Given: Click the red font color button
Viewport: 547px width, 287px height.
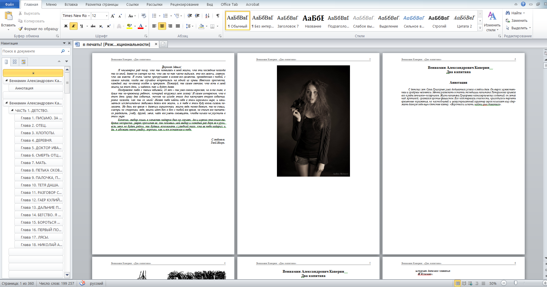Looking at the screenshot, I should 141,26.
